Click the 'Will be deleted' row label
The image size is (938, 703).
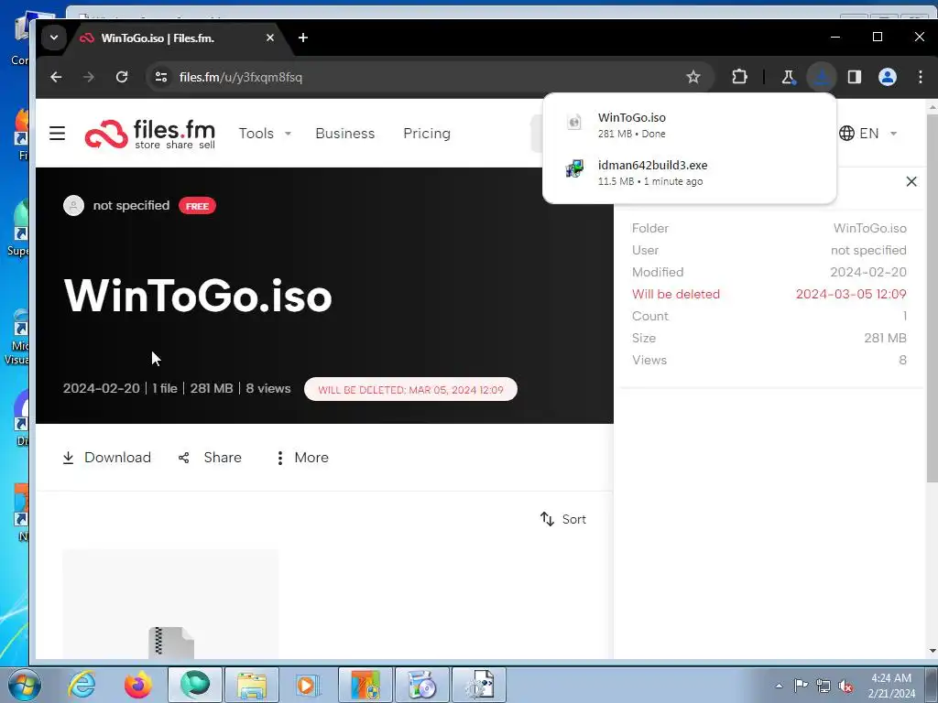pyautogui.click(x=676, y=294)
